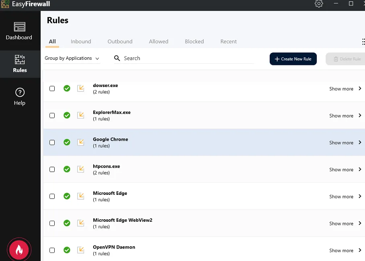Switch to the Blocked tab
This screenshot has width=365, height=261.
click(194, 41)
